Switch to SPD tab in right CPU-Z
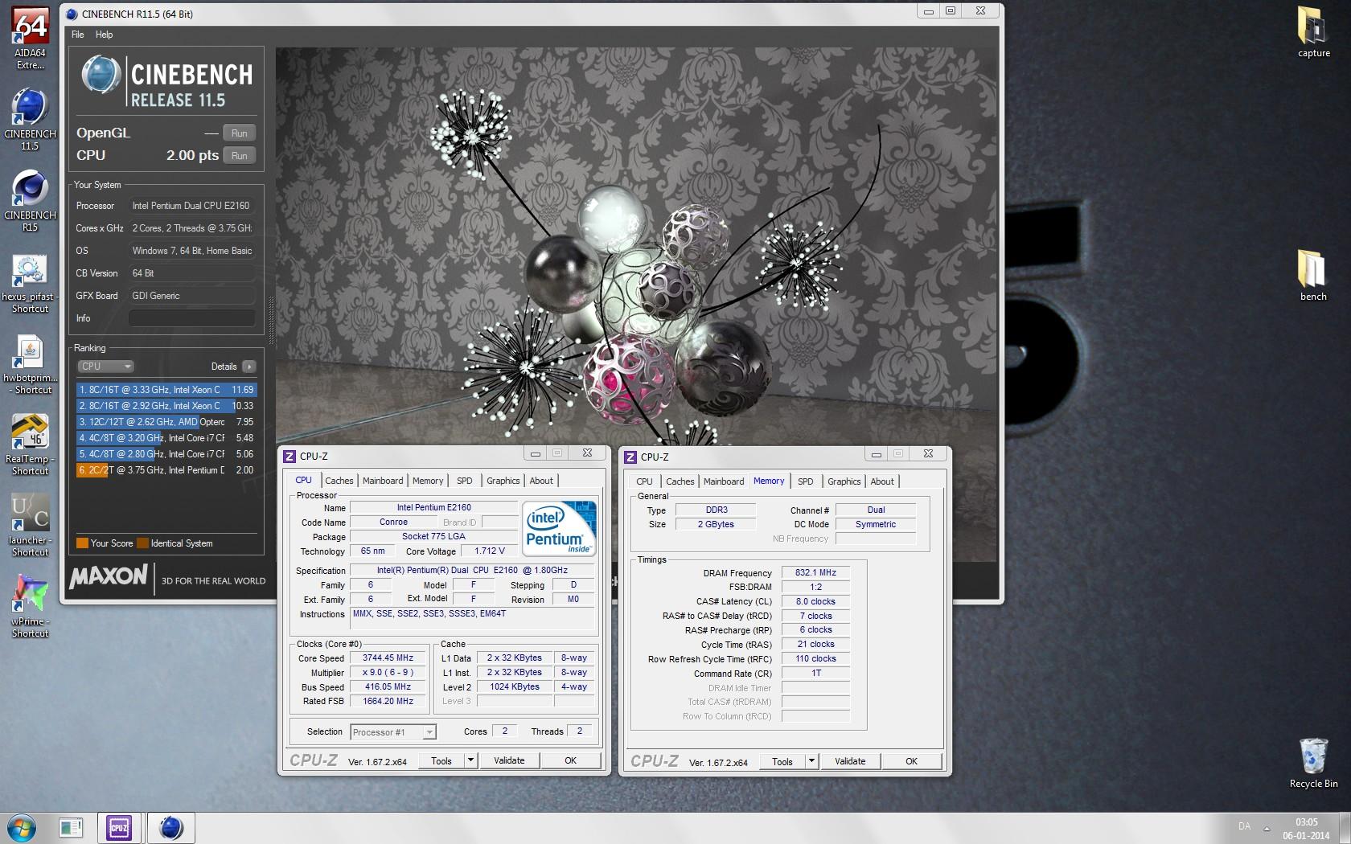Viewport: 1351px width, 844px height. pos(805,481)
